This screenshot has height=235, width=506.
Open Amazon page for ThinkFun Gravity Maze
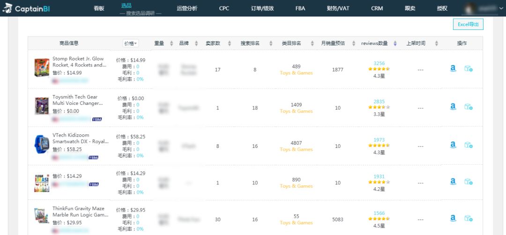[453, 219]
